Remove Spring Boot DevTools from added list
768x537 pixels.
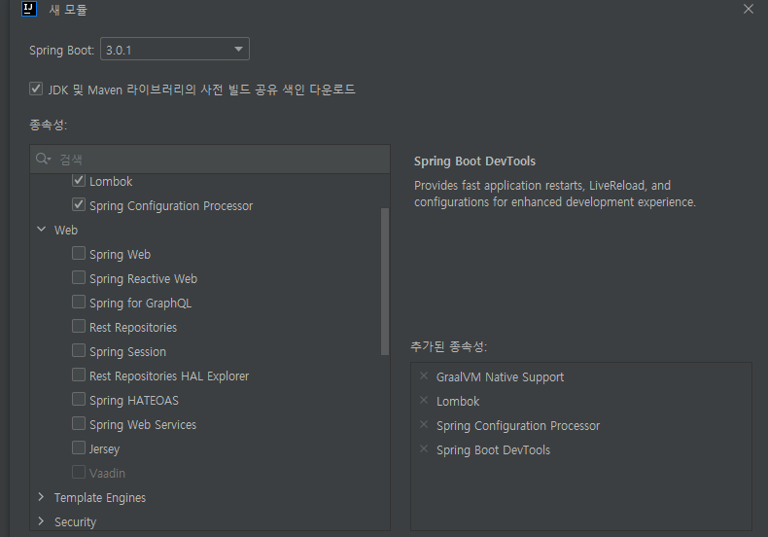tap(424, 449)
